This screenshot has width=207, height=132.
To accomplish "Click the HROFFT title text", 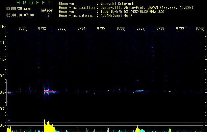I will click(34, 3).
